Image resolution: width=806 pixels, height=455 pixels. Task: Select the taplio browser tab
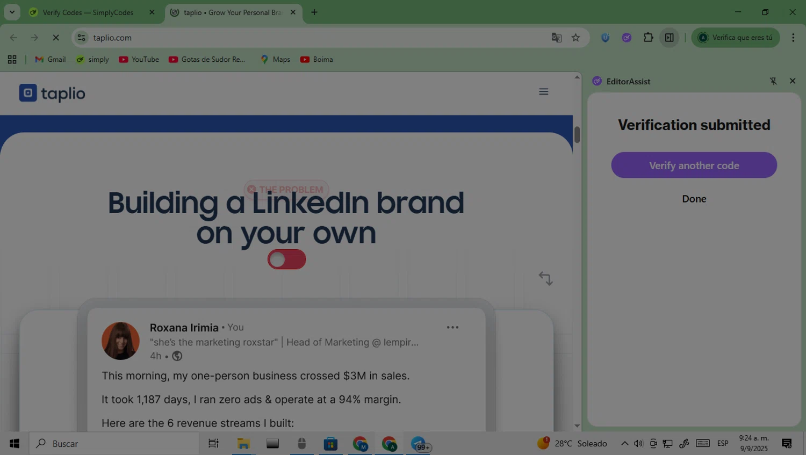tap(233, 12)
